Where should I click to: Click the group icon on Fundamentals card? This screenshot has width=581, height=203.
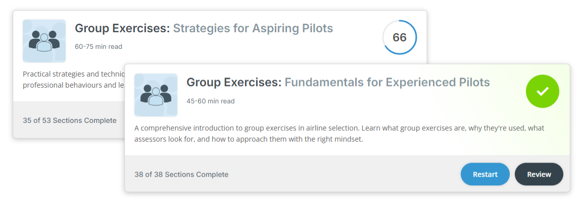156,95
